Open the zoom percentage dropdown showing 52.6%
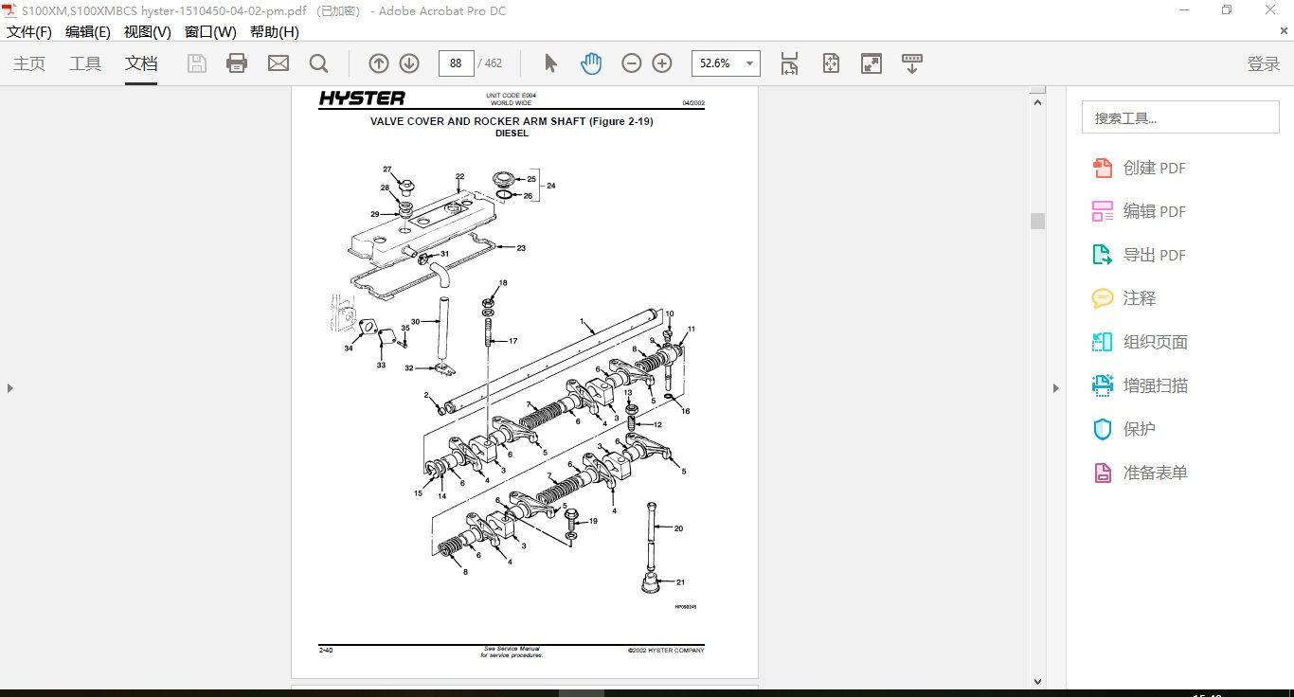This screenshot has width=1294, height=697. pyautogui.click(x=747, y=63)
